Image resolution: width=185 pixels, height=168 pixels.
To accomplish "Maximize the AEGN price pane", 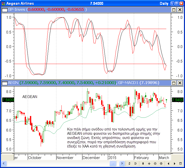I will (174, 83).
